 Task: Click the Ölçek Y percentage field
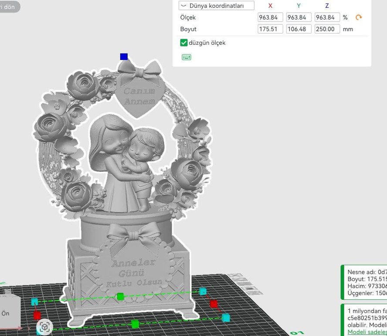[299, 17]
